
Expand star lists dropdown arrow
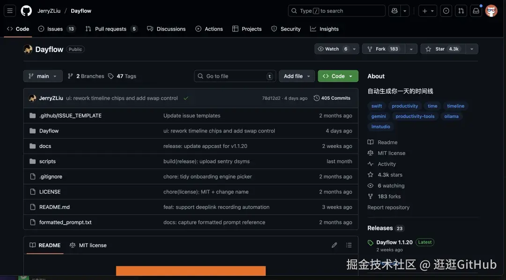472,49
